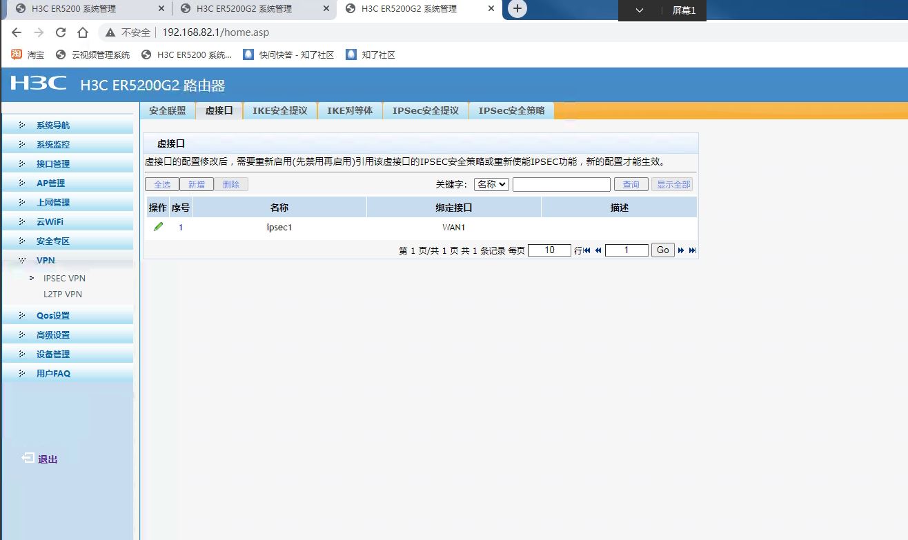Image resolution: width=908 pixels, height=540 pixels.
Task: Open the IPSec安全策略 tab
Action: 512,110
